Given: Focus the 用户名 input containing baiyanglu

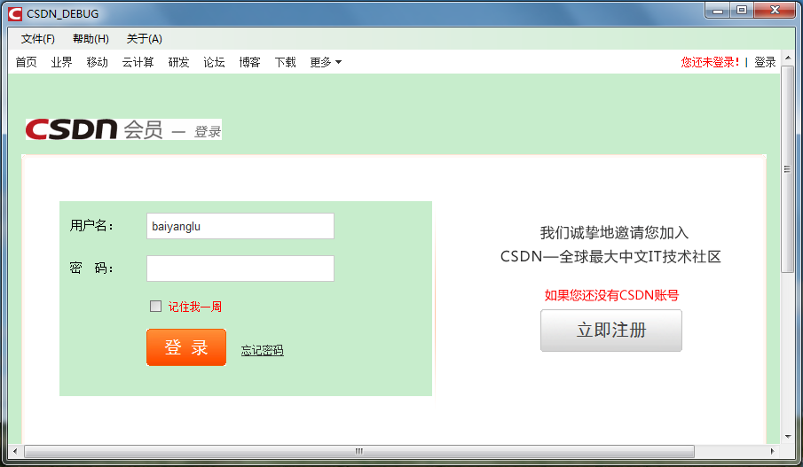Looking at the screenshot, I should coord(240,226).
